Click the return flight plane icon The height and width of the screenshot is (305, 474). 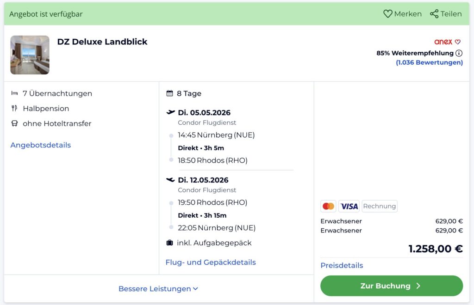pos(171,180)
